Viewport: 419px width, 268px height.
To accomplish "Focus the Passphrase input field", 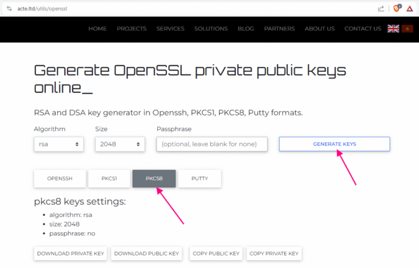I will click(x=212, y=144).
